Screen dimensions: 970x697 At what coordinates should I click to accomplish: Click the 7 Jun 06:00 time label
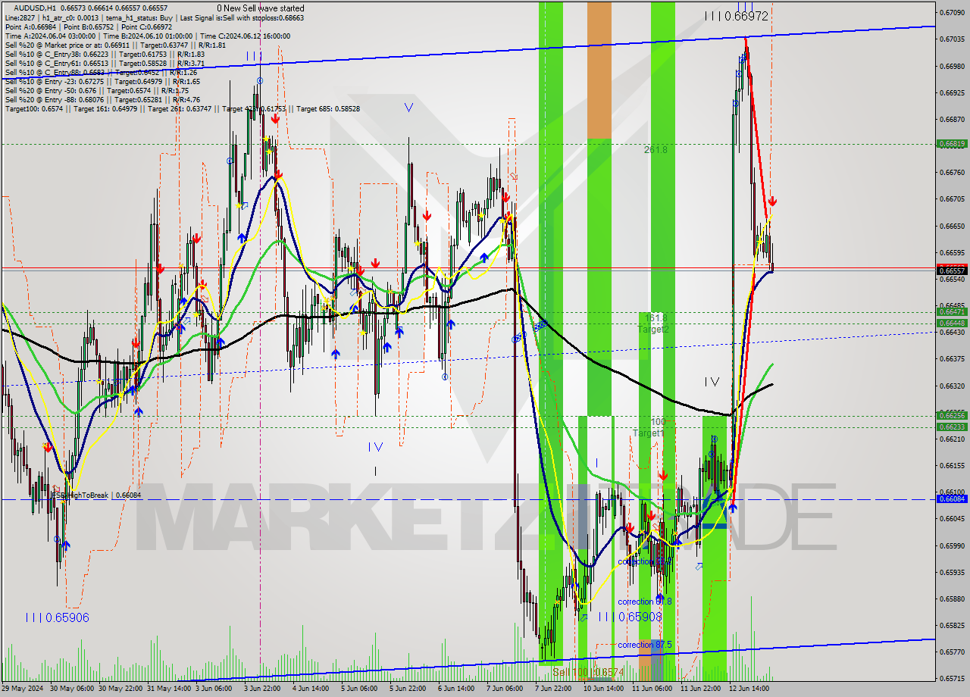pos(504,689)
